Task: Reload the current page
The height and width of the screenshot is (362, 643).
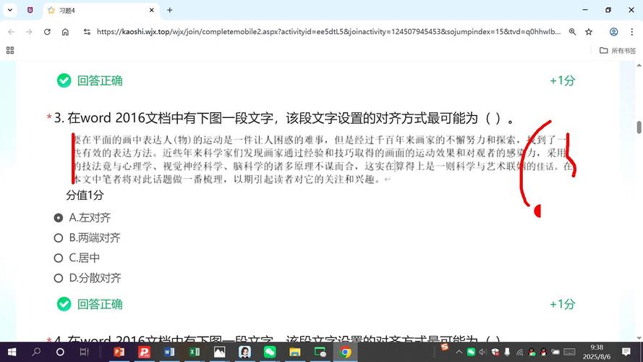Action: pos(47,32)
